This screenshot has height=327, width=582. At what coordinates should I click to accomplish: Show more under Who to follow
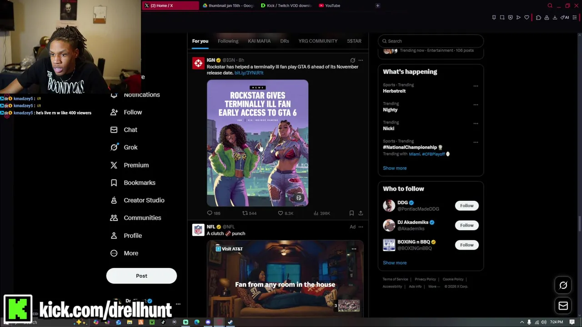coord(395,263)
